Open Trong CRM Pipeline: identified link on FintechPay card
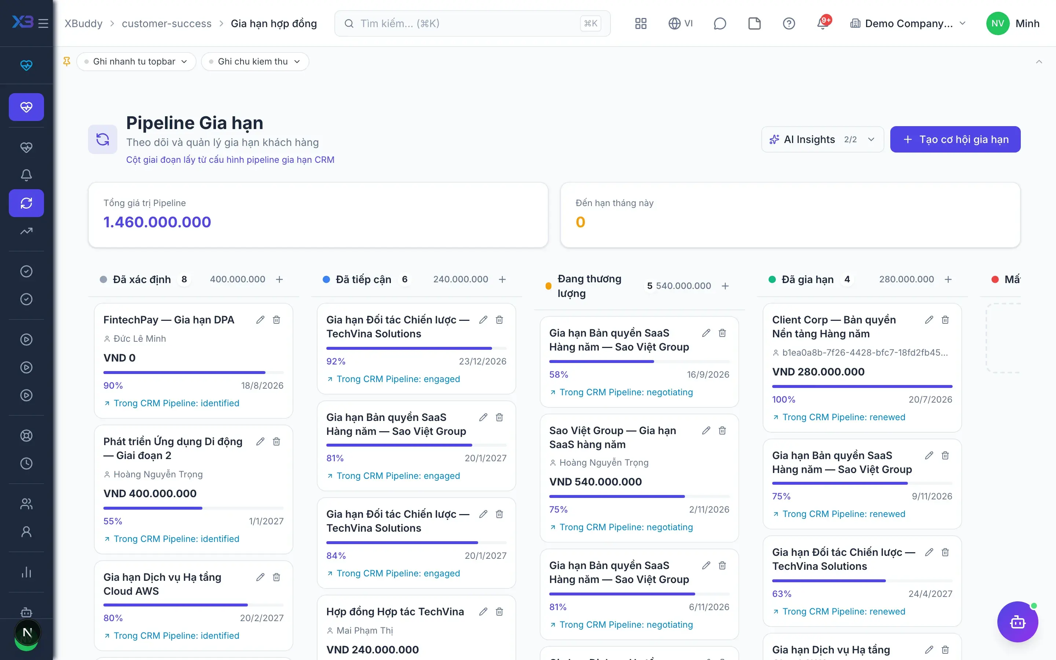 coord(171,403)
